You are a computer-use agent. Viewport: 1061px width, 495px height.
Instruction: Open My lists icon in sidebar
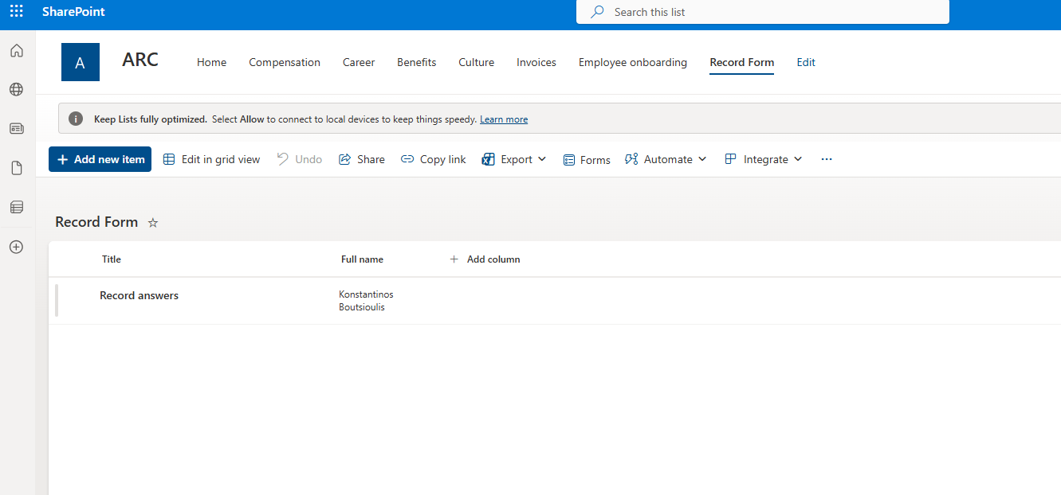coord(16,207)
